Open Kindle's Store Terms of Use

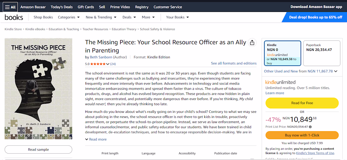pos(315,153)
